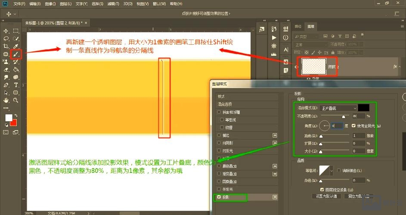
Task: Select the Paint Bucket tool
Action: coord(16,70)
